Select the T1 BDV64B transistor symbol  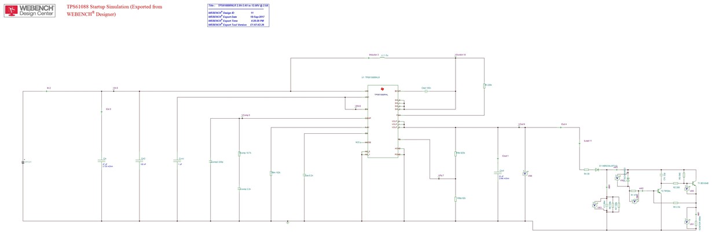[694, 183]
